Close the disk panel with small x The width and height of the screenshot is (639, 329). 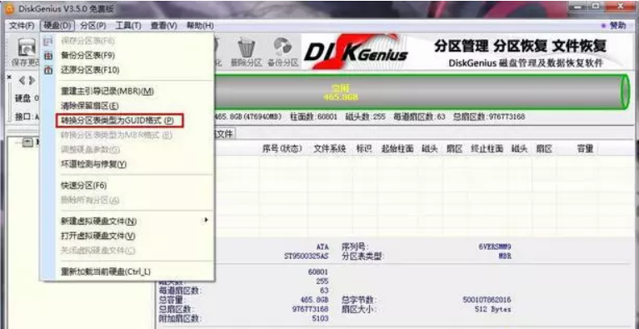point(10,77)
